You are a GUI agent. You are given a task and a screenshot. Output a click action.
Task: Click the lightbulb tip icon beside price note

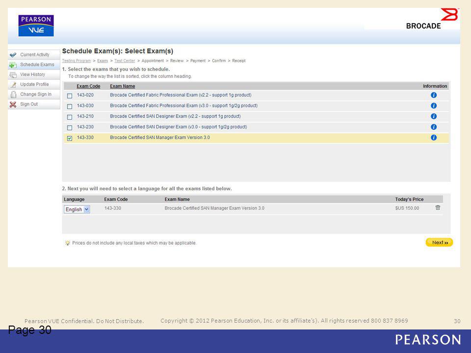coord(68,243)
